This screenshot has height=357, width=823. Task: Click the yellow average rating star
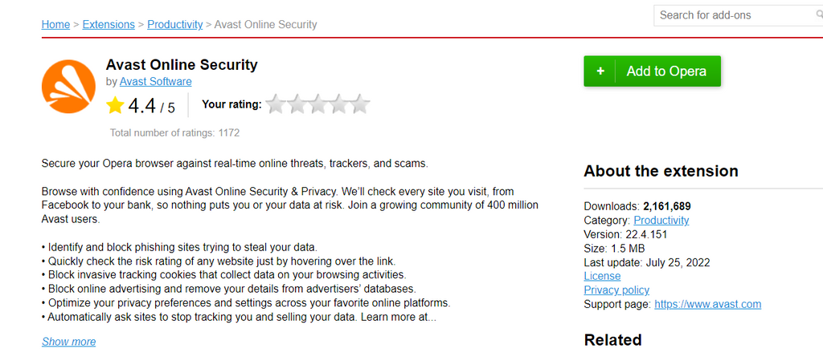point(114,105)
